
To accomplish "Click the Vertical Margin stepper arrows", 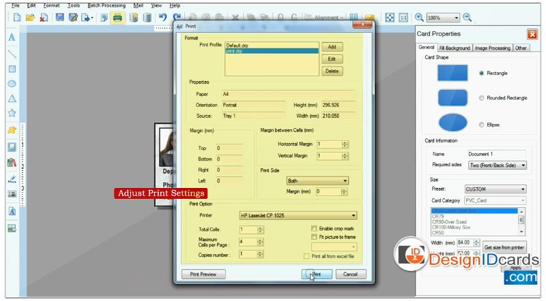I will tap(345, 156).
